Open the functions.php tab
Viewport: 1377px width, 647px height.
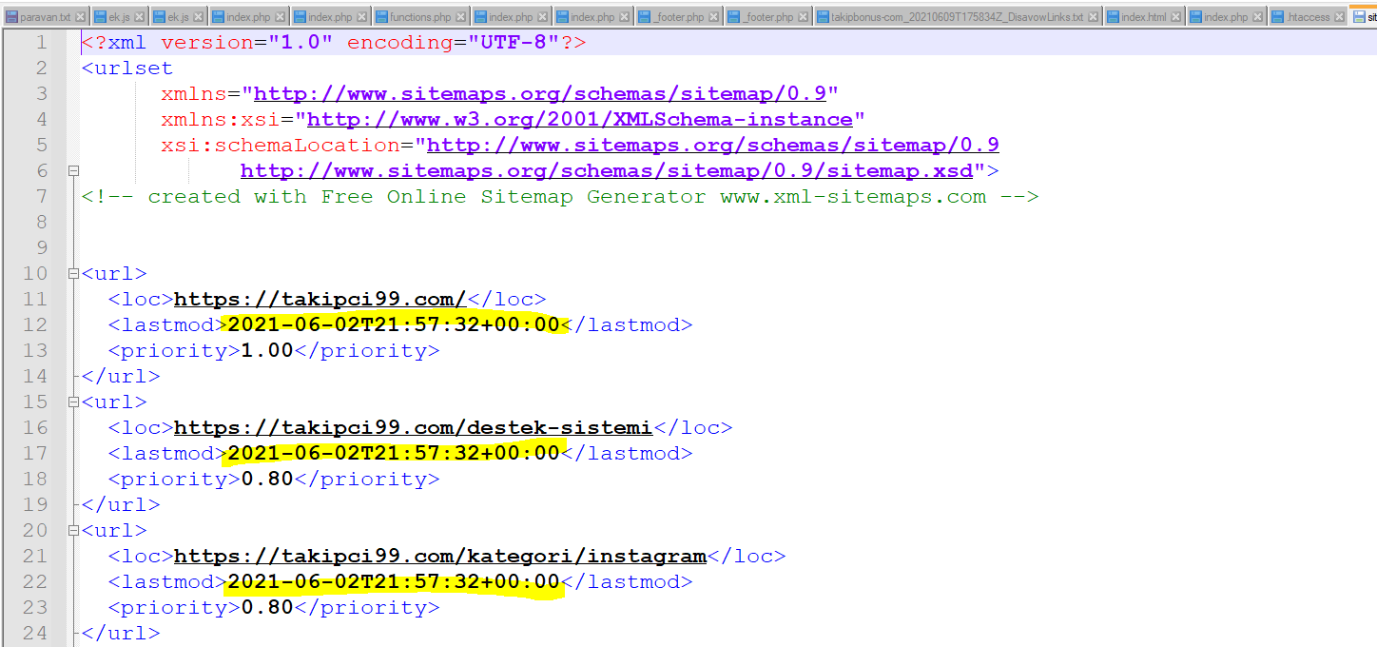click(x=419, y=17)
